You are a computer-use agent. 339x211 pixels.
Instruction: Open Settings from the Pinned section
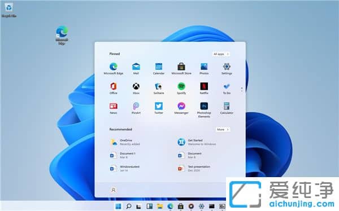pos(227,69)
